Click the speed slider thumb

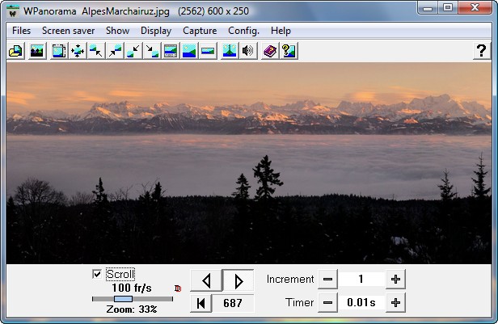coord(123,299)
